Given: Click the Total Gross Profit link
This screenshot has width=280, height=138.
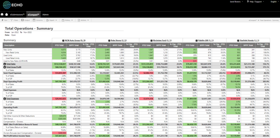Looking at the screenshot, I should pyautogui.click(x=14, y=67).
